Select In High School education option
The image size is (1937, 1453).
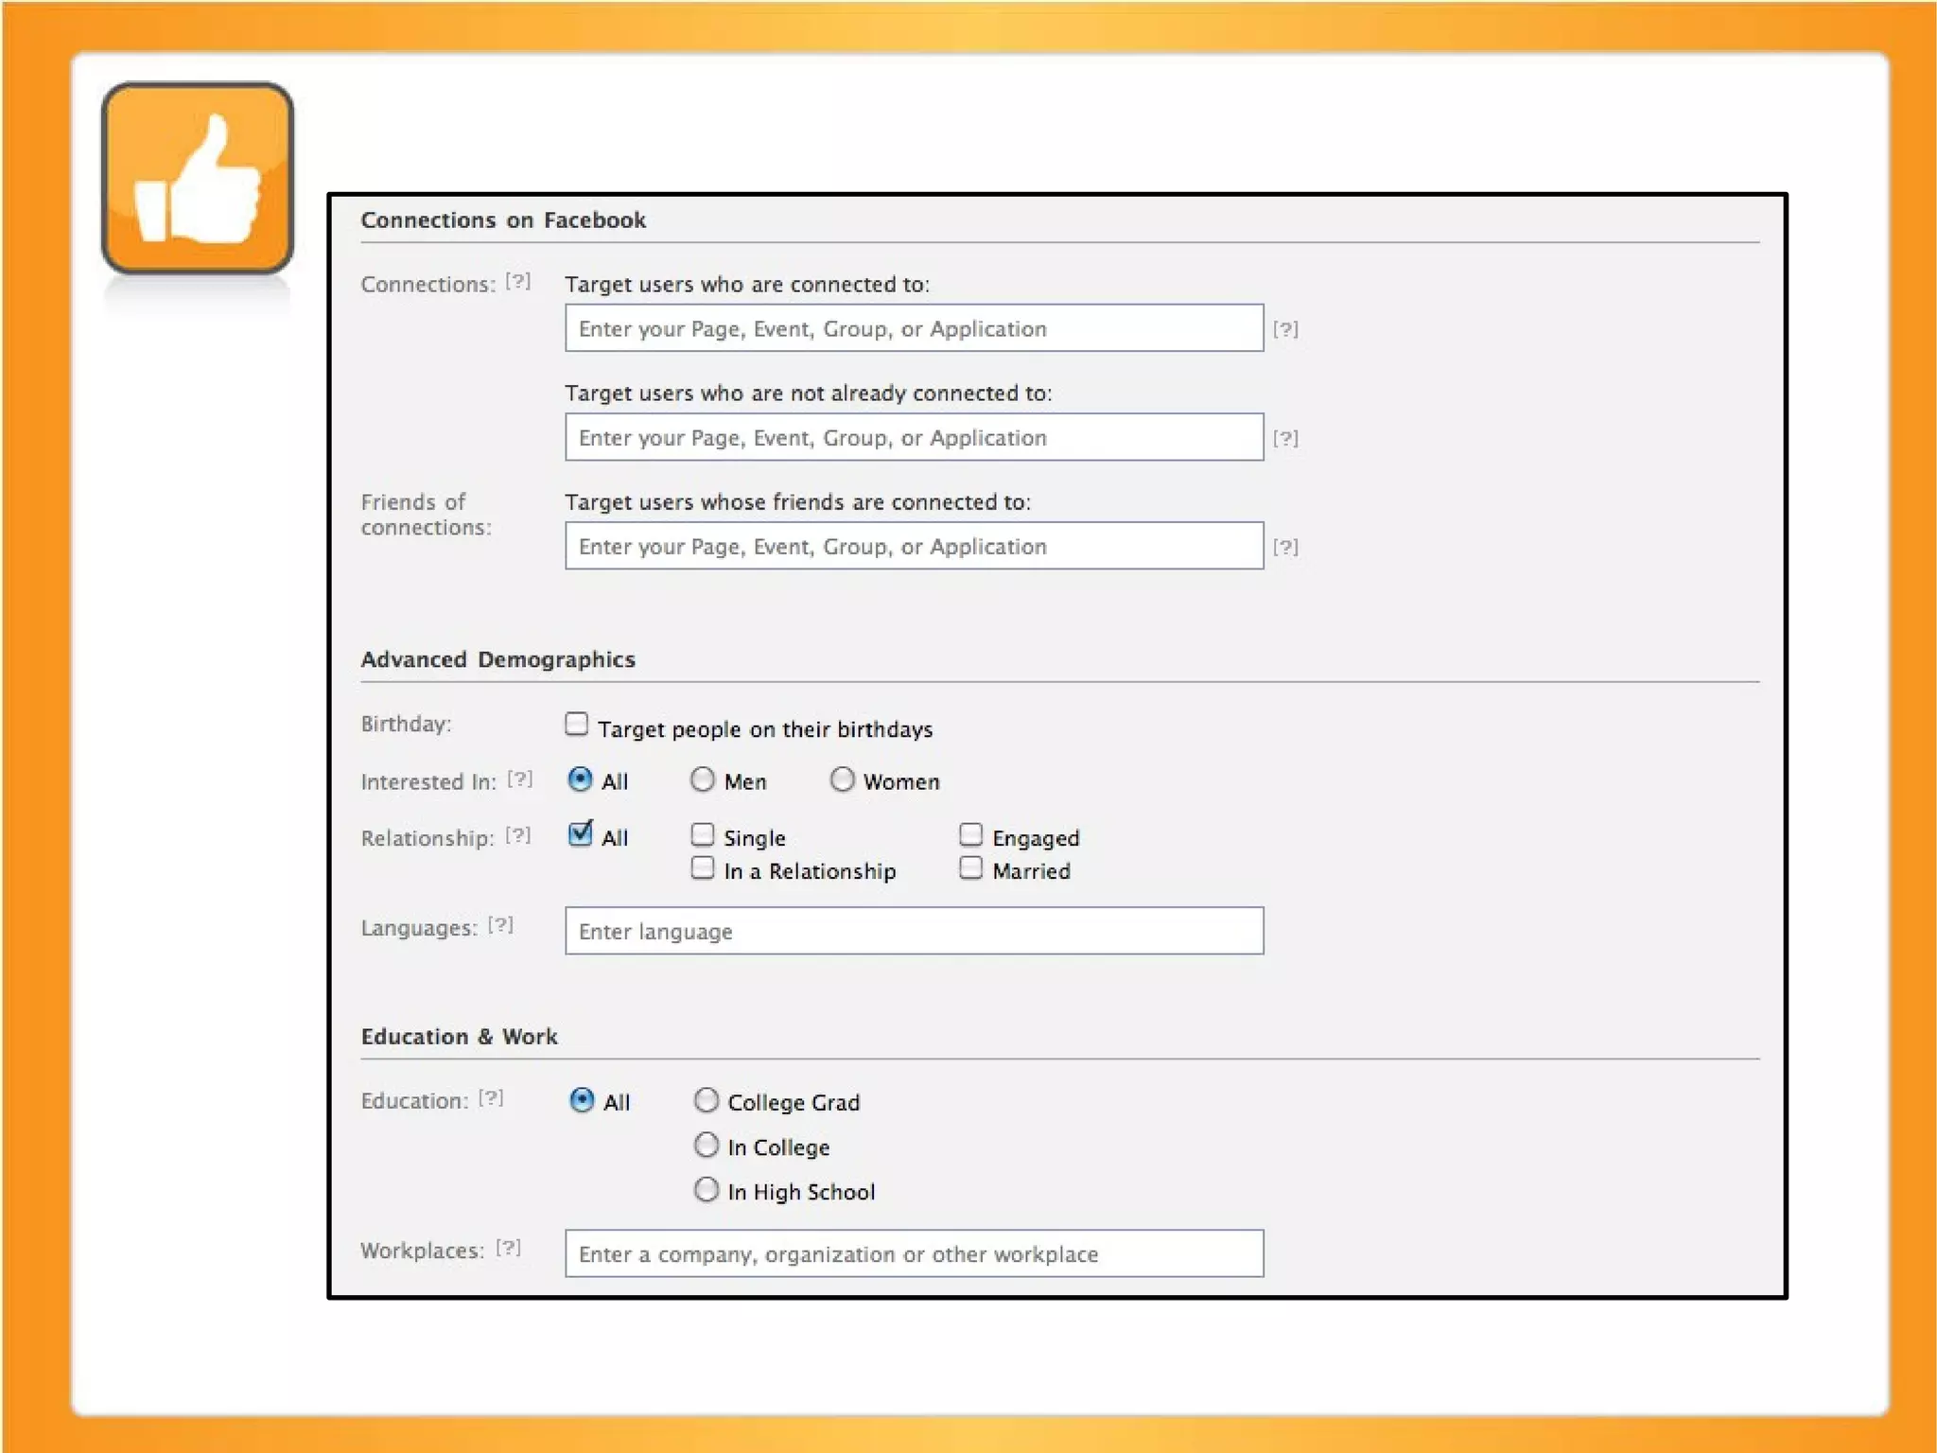(706, 1190)
